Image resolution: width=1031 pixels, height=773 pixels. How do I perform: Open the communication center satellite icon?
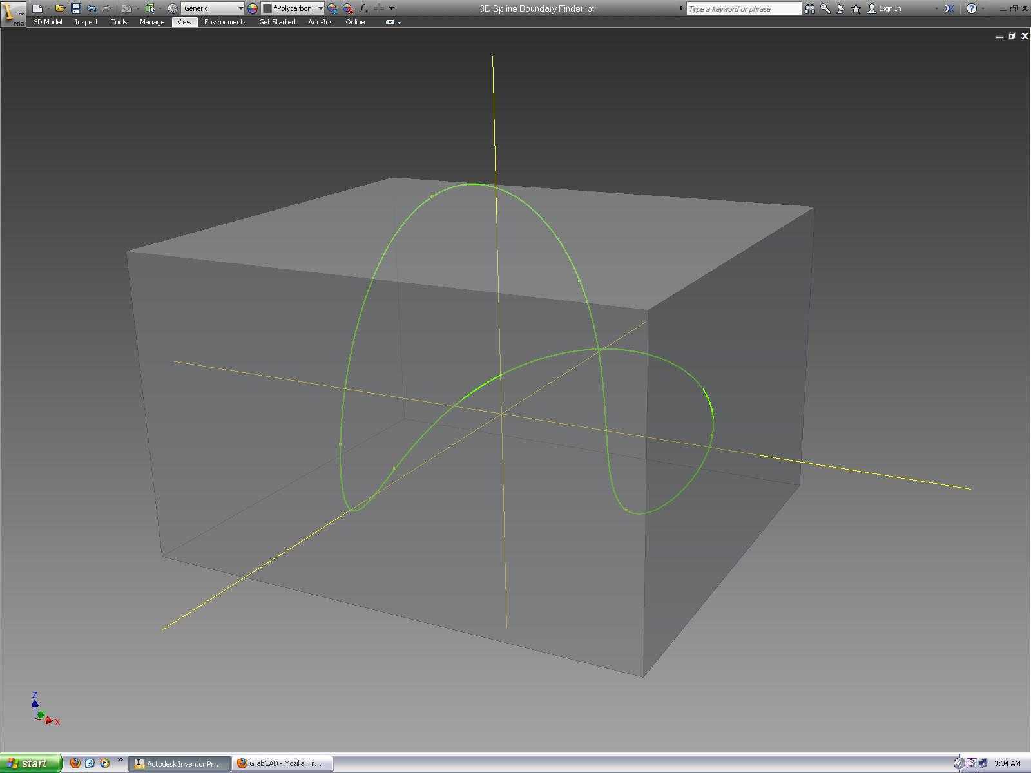841,8
